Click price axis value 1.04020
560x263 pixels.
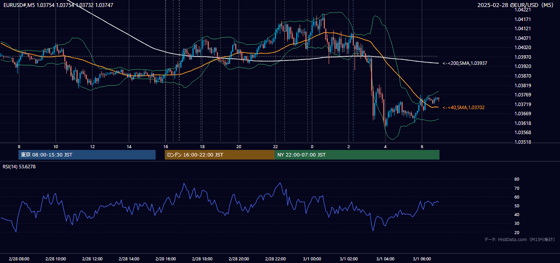pos(523,47)
